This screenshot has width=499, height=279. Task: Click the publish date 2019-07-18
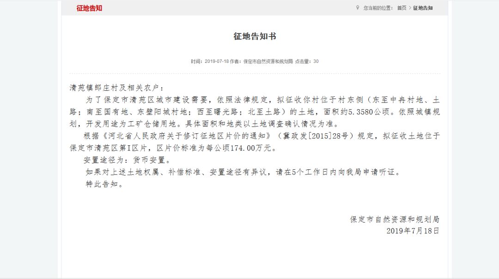(x=216, y=62)
